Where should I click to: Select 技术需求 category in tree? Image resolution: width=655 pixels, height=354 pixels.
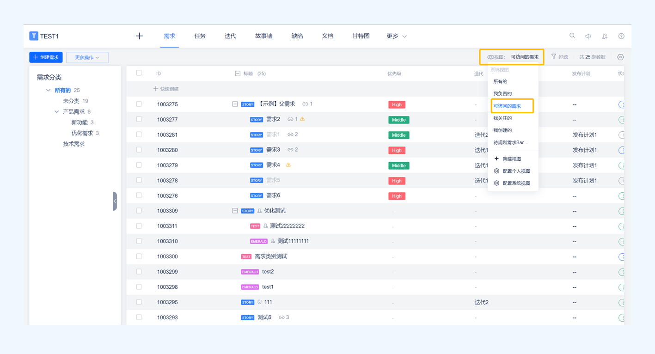click(74, 144)
